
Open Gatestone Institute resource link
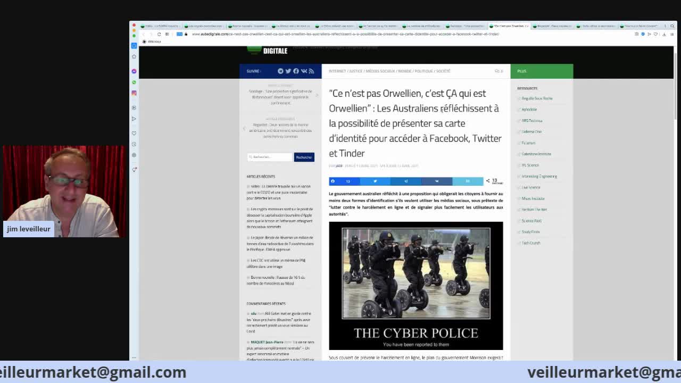click(x=536, y=154)
